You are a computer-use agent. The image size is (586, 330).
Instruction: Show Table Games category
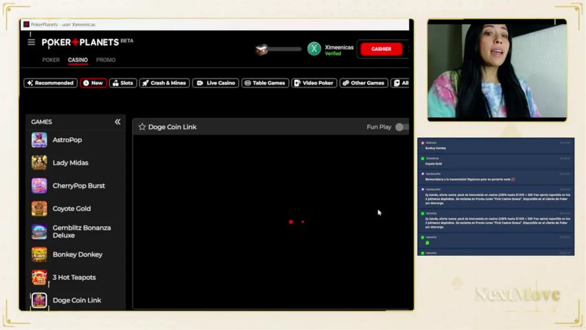click(x=265, y=83)
